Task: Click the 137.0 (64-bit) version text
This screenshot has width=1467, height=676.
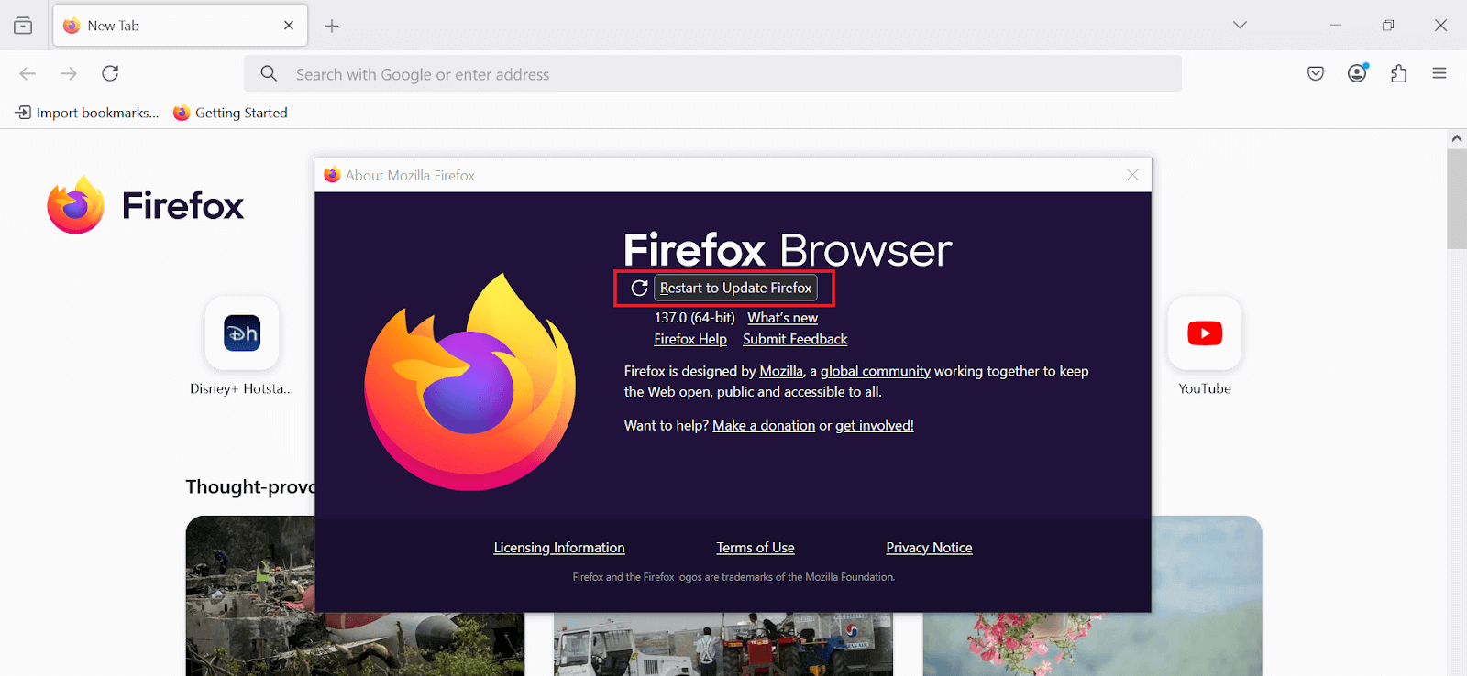Action: click(694, 318)
